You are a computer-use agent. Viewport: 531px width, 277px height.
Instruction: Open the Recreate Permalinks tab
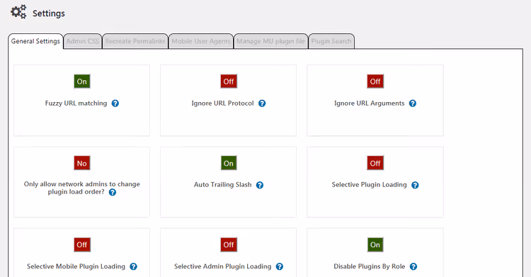[135, 41]
